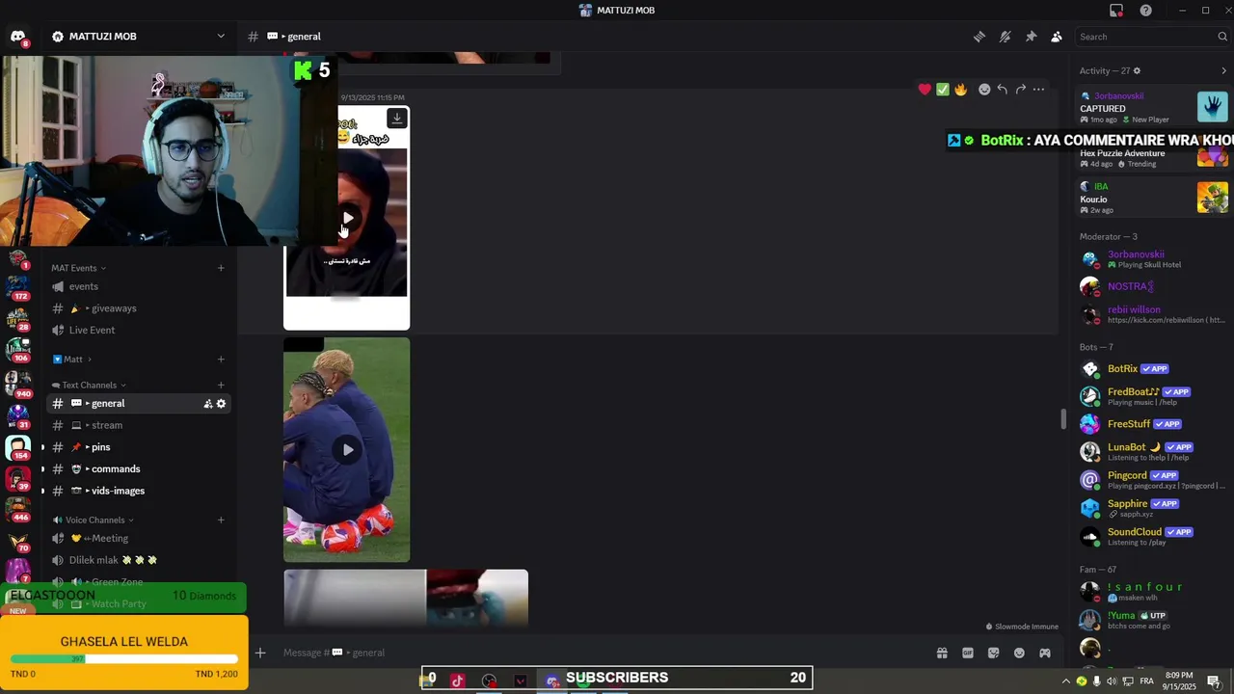Open server with 940 unread badge
The image size is (1234, 694).
pyautogui.click(x=17, y=383)
